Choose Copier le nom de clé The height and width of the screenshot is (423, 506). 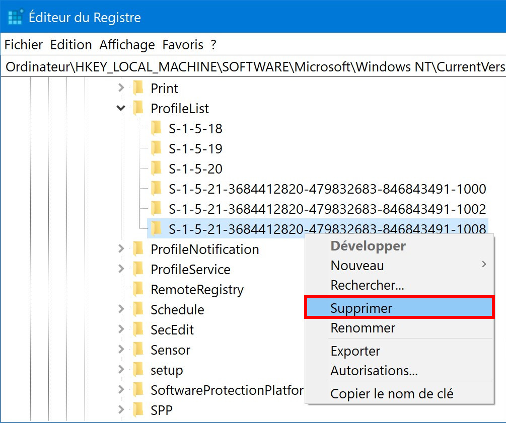pyautogui.click(x=399, y=394)
